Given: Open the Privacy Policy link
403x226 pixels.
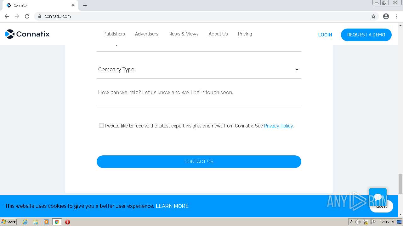Looking at the screenshot, I should 278,126.
